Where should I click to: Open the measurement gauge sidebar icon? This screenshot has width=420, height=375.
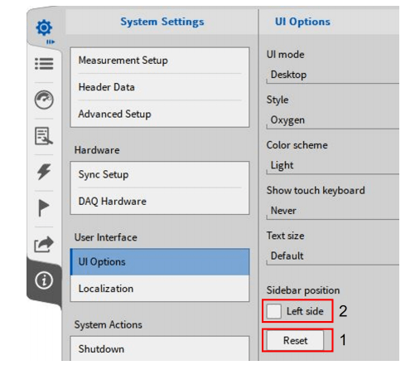coord(44,100)
